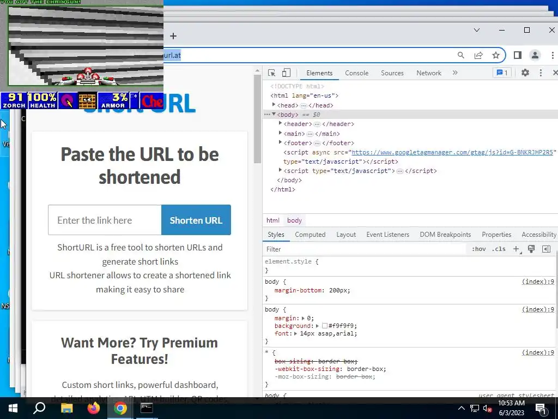Open DevTools three-dot customize menu
Screen dimensions: 558x419
pos(541,73)
